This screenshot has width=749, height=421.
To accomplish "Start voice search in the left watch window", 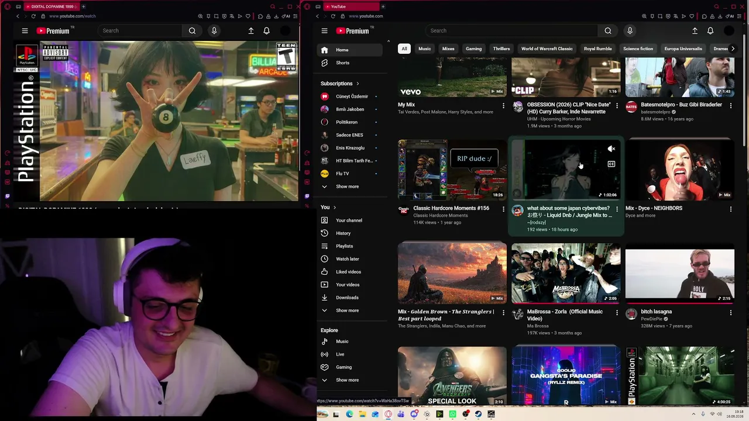I will click(214, 30).
